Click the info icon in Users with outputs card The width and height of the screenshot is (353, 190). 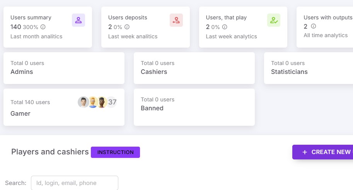click(x=314, y=26)
